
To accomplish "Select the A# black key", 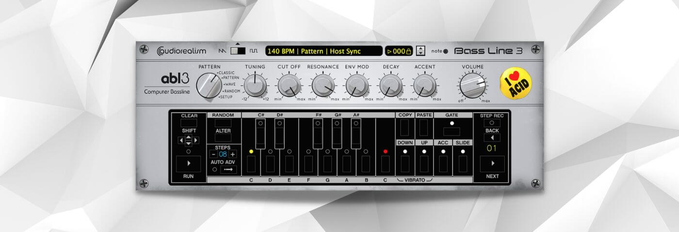I will pyautogui.click(x=356, y=134).
